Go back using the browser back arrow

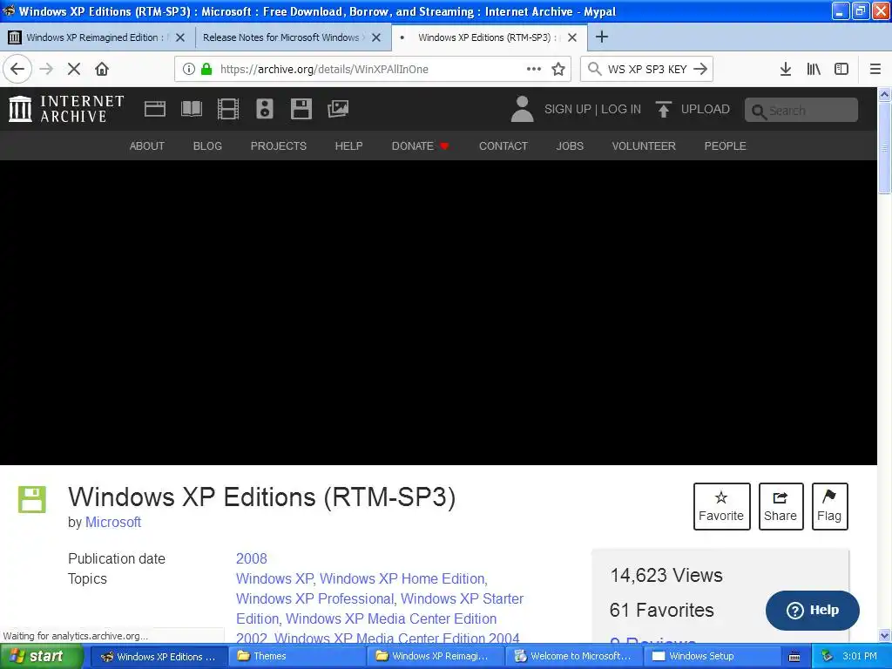point(17,69)
